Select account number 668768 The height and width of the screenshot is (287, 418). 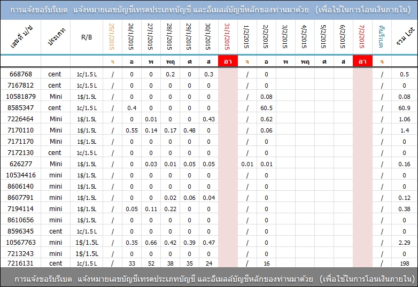click(21, 74)
